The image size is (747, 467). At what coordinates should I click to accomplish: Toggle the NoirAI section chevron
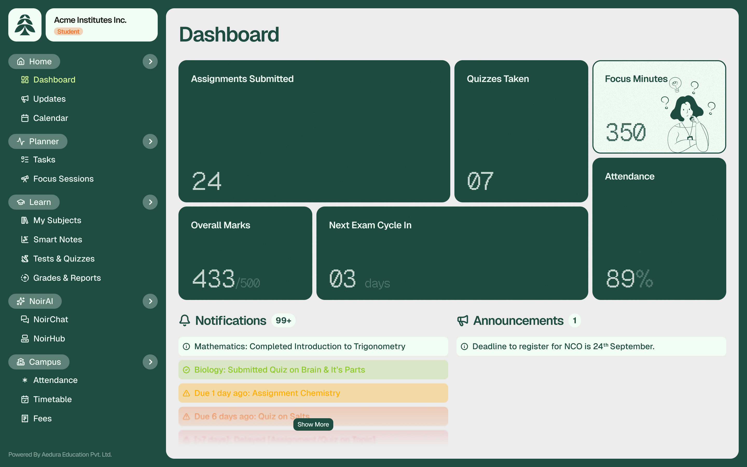[150, 301]
